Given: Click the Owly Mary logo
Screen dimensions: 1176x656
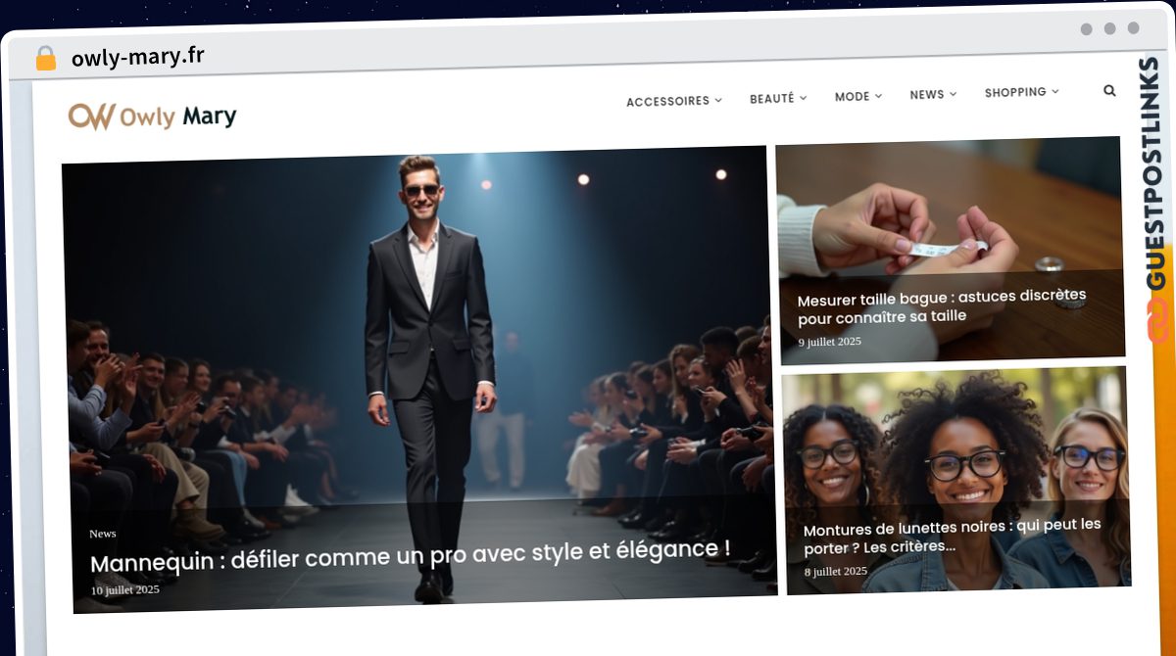Looking at the screenshot, I should (x=153, y=117).
